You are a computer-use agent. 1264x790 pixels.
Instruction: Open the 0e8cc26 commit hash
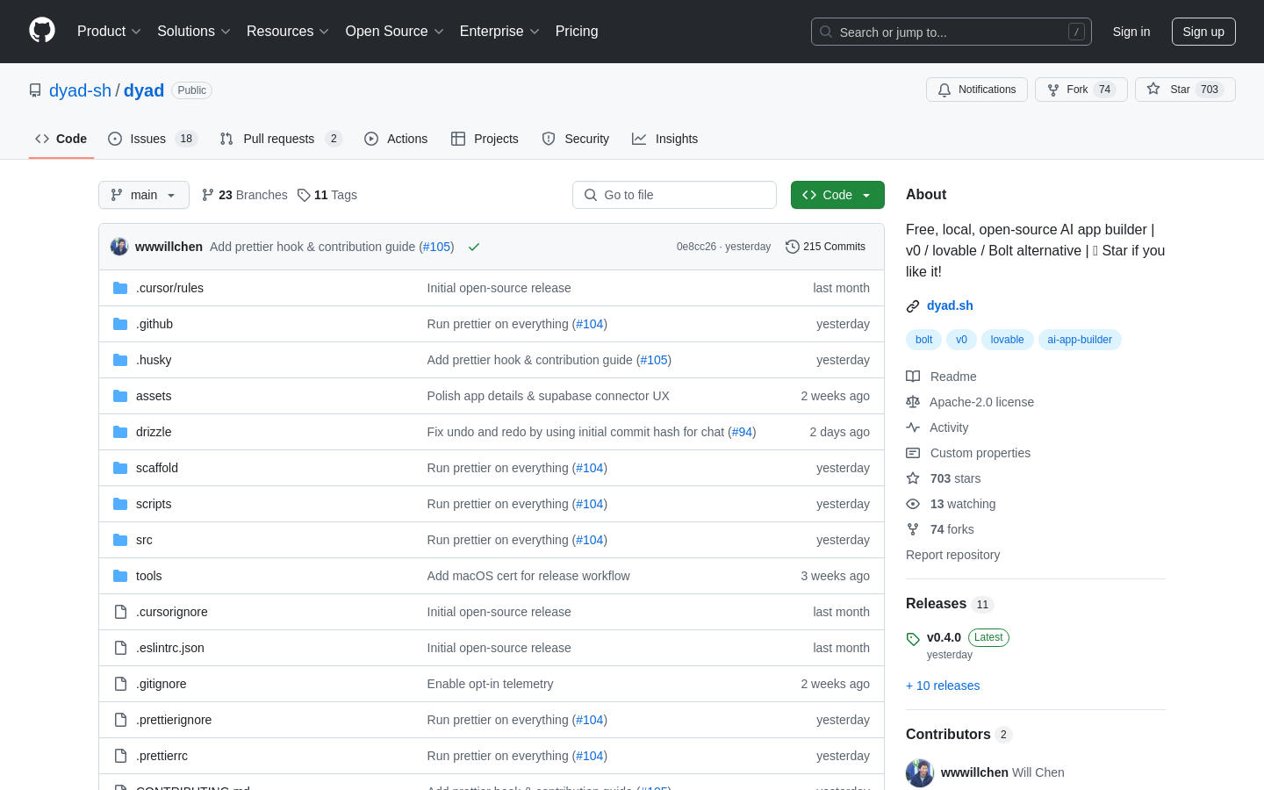tap(696, 247)
